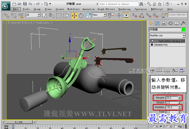This screenshot has height=129, width=190.
Task: Expand the Modifier List dropdown
Action: [x=184, y=35]
